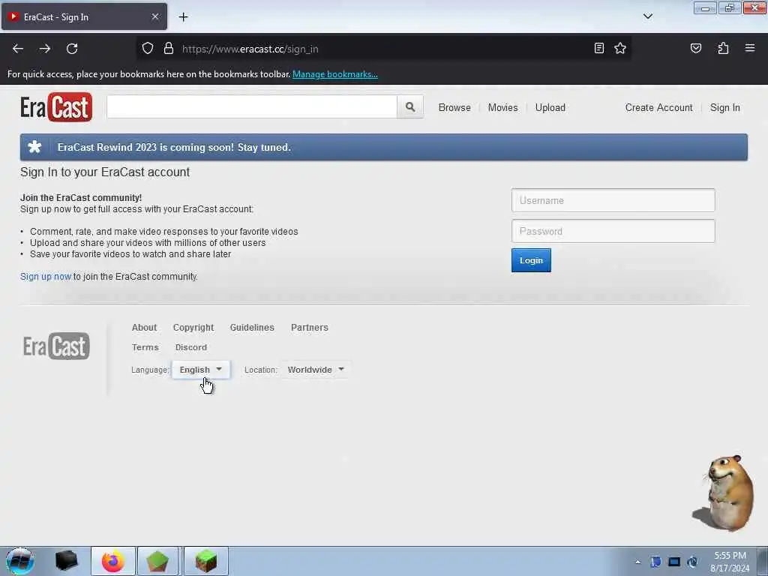Bookmark this page with star icon
The height and width of the screenshot is (576, 768).
[620, 48]
